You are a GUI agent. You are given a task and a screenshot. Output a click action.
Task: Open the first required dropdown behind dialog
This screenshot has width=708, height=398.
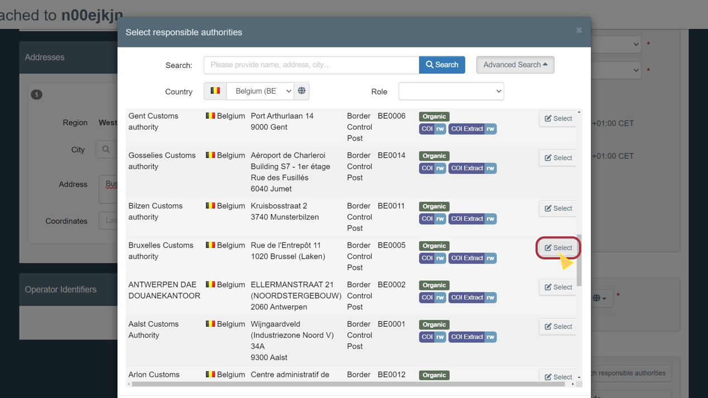pyautogui.click(x=616, y=44)
